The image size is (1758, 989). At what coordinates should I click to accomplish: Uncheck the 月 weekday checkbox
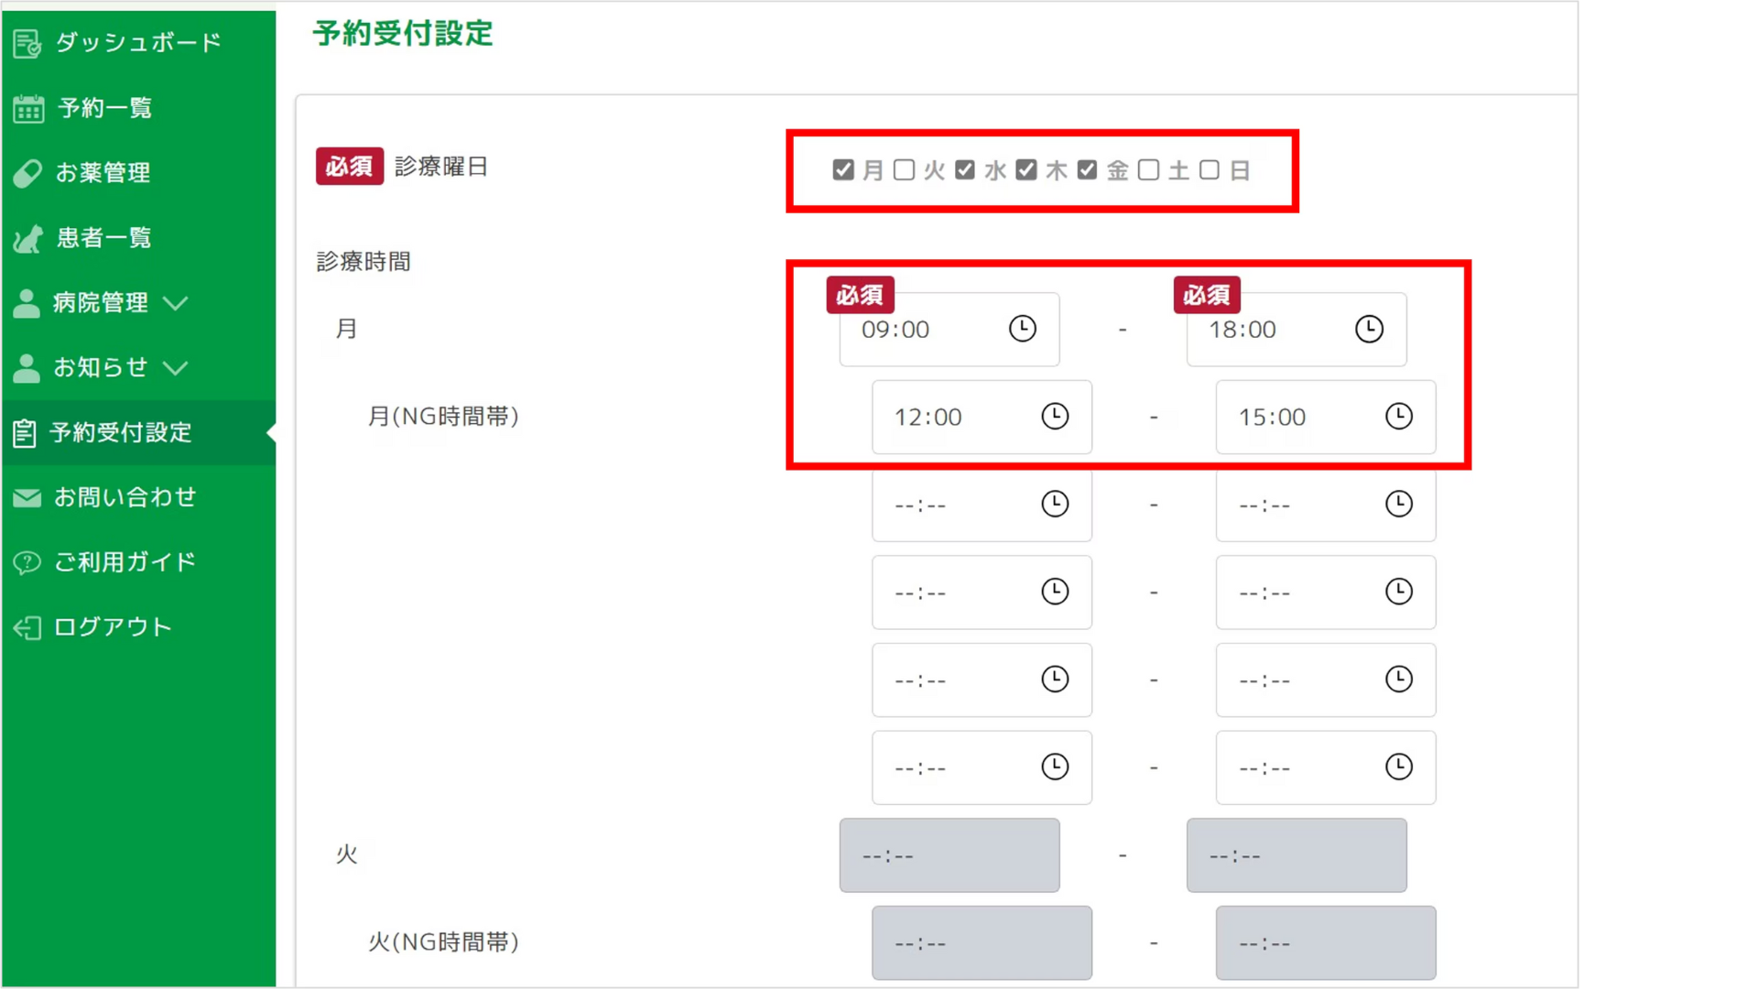(x=843, y=170)
